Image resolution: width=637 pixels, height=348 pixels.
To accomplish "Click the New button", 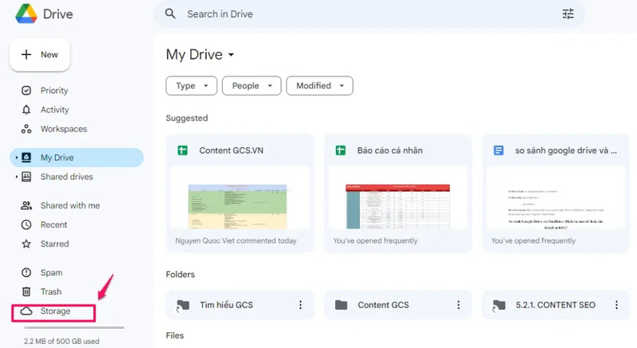I will pyautogui.click(x=40, y=55).
